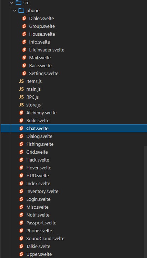The width and height of the screenshot is (147, 258).
Task: Open SoundCloud.svelte file
Action: [x=45, y=239]
